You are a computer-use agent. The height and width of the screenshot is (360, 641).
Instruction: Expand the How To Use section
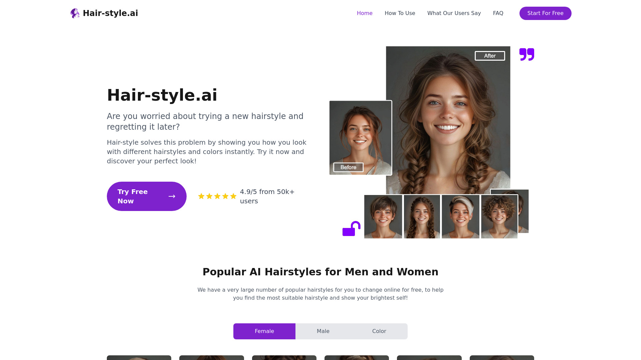400,13
